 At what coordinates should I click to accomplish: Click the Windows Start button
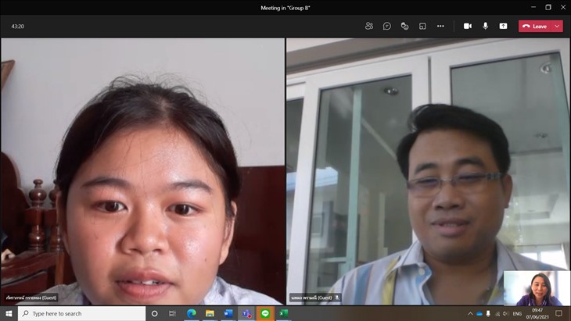[x=9, y=313]
